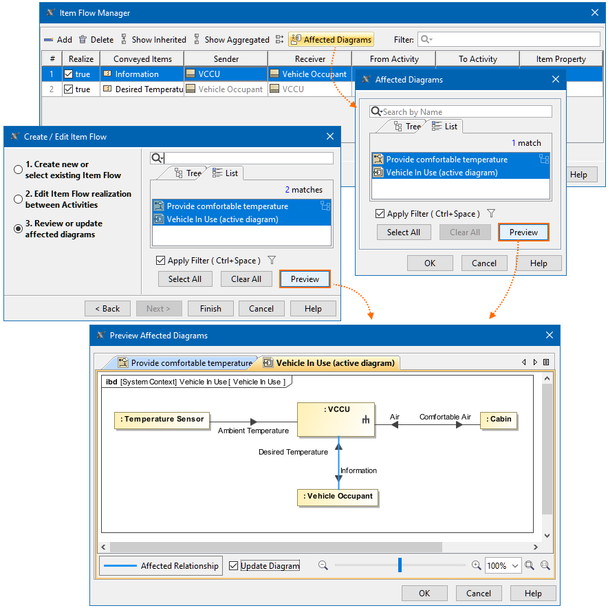The width and height of the screenshot is (608, 608).
Task: Click Help in Affected Diagrams dialog
Action: coord(539,263)
